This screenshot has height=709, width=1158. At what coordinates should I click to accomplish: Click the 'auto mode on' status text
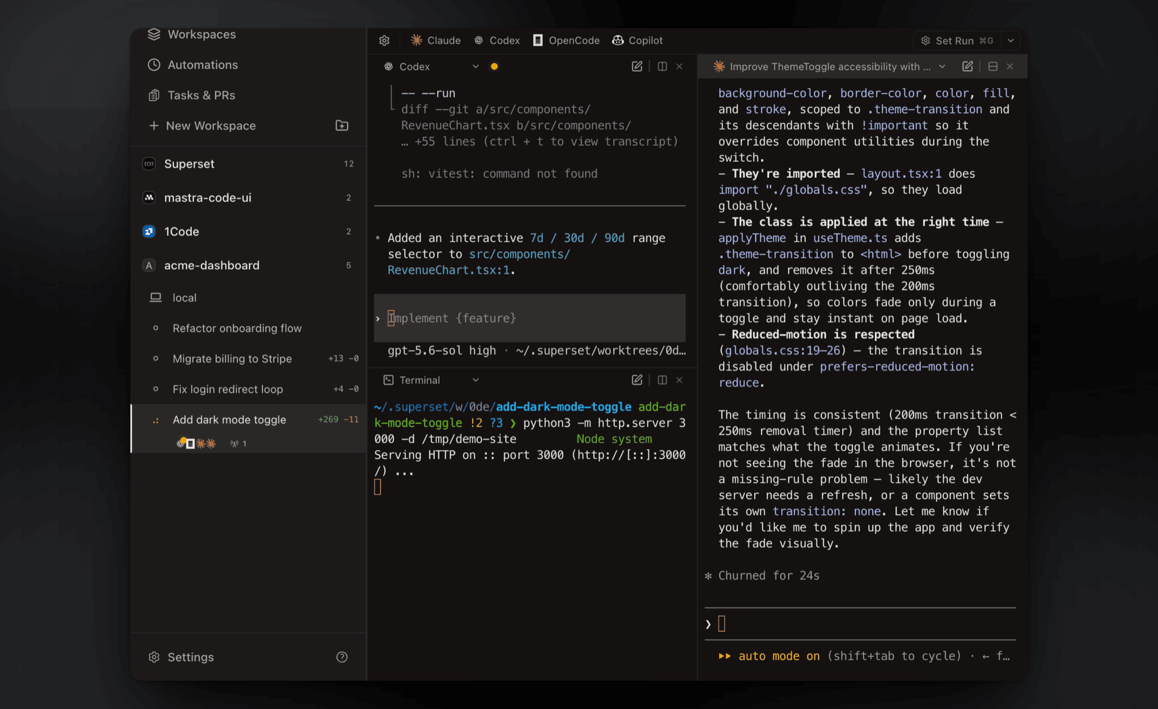point(779,656)
